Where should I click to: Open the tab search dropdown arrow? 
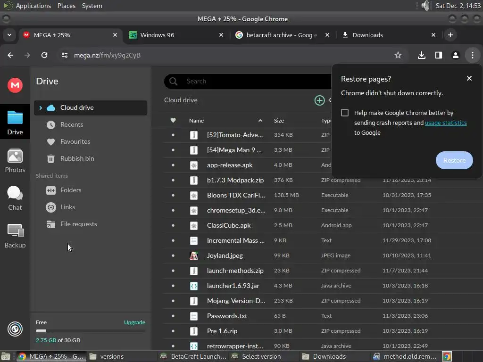tap(9, 35)
